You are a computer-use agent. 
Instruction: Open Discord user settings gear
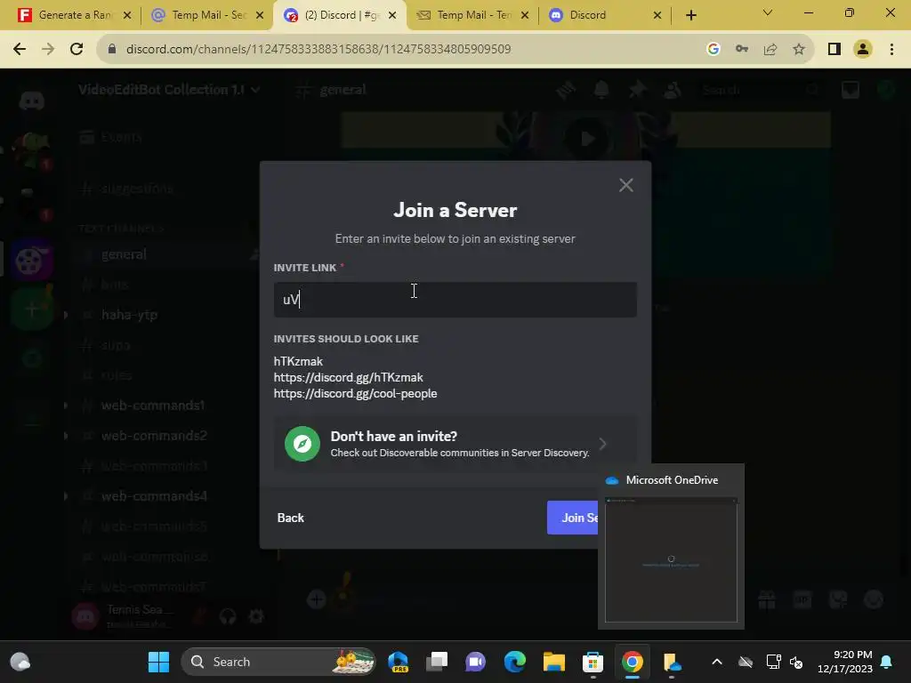tap(256, 615)
